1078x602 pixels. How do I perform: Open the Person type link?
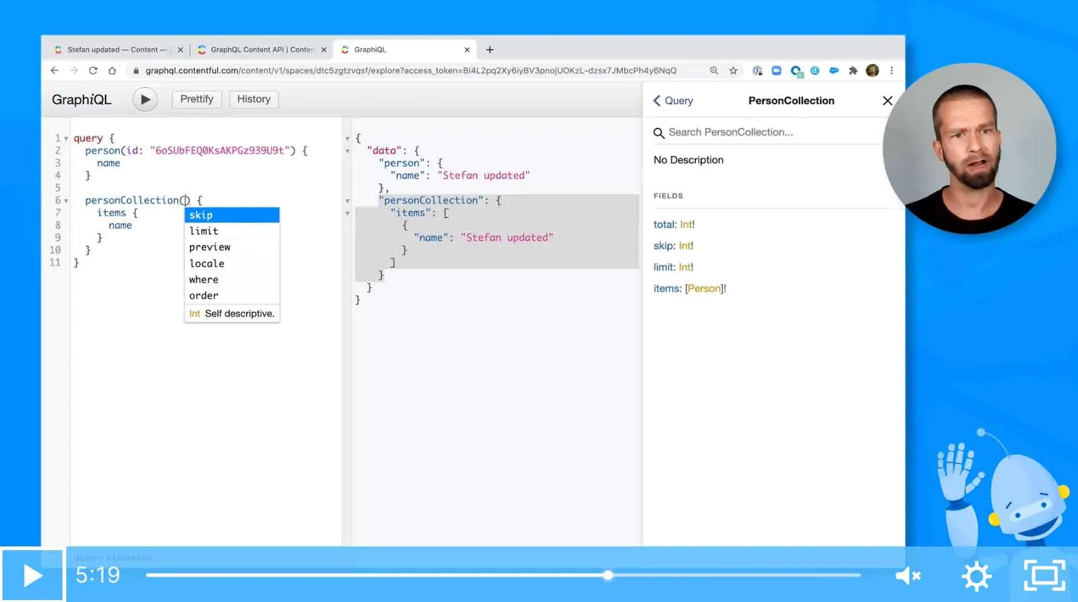[705, 289]
